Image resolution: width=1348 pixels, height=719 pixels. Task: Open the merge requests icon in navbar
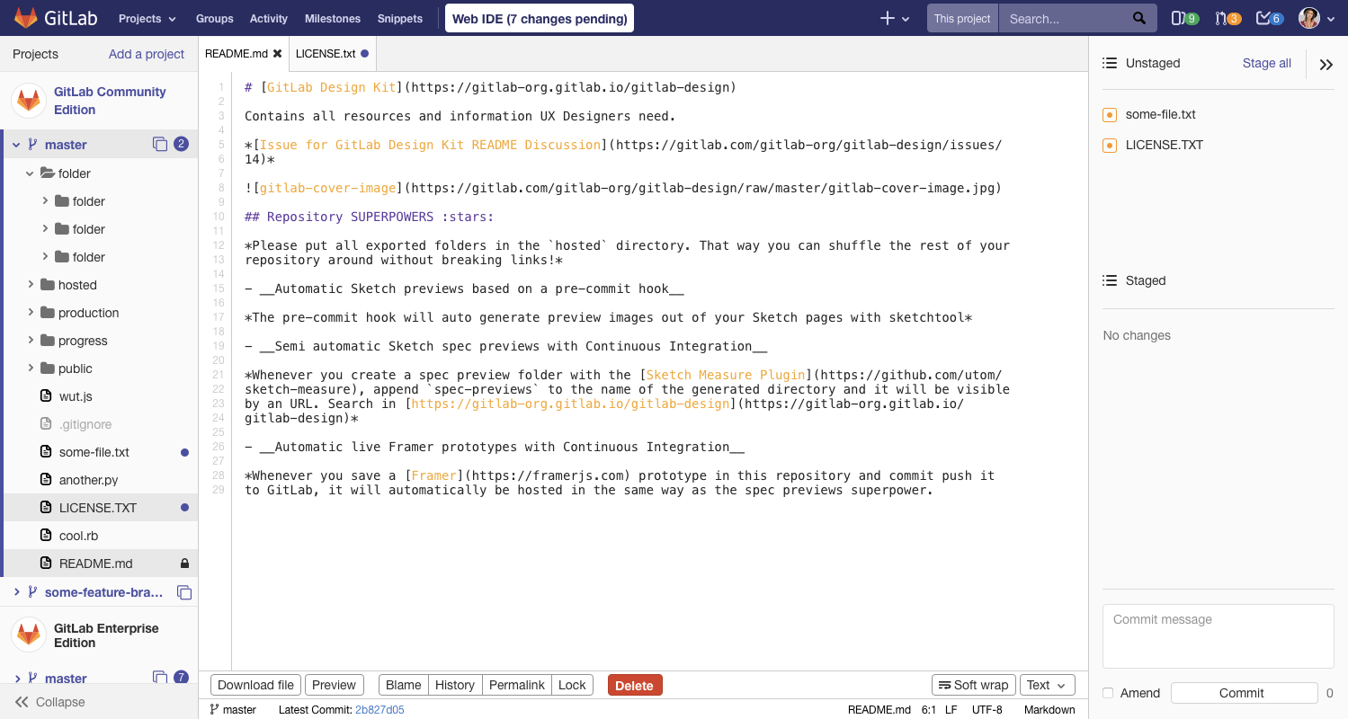coord(1225,16)
